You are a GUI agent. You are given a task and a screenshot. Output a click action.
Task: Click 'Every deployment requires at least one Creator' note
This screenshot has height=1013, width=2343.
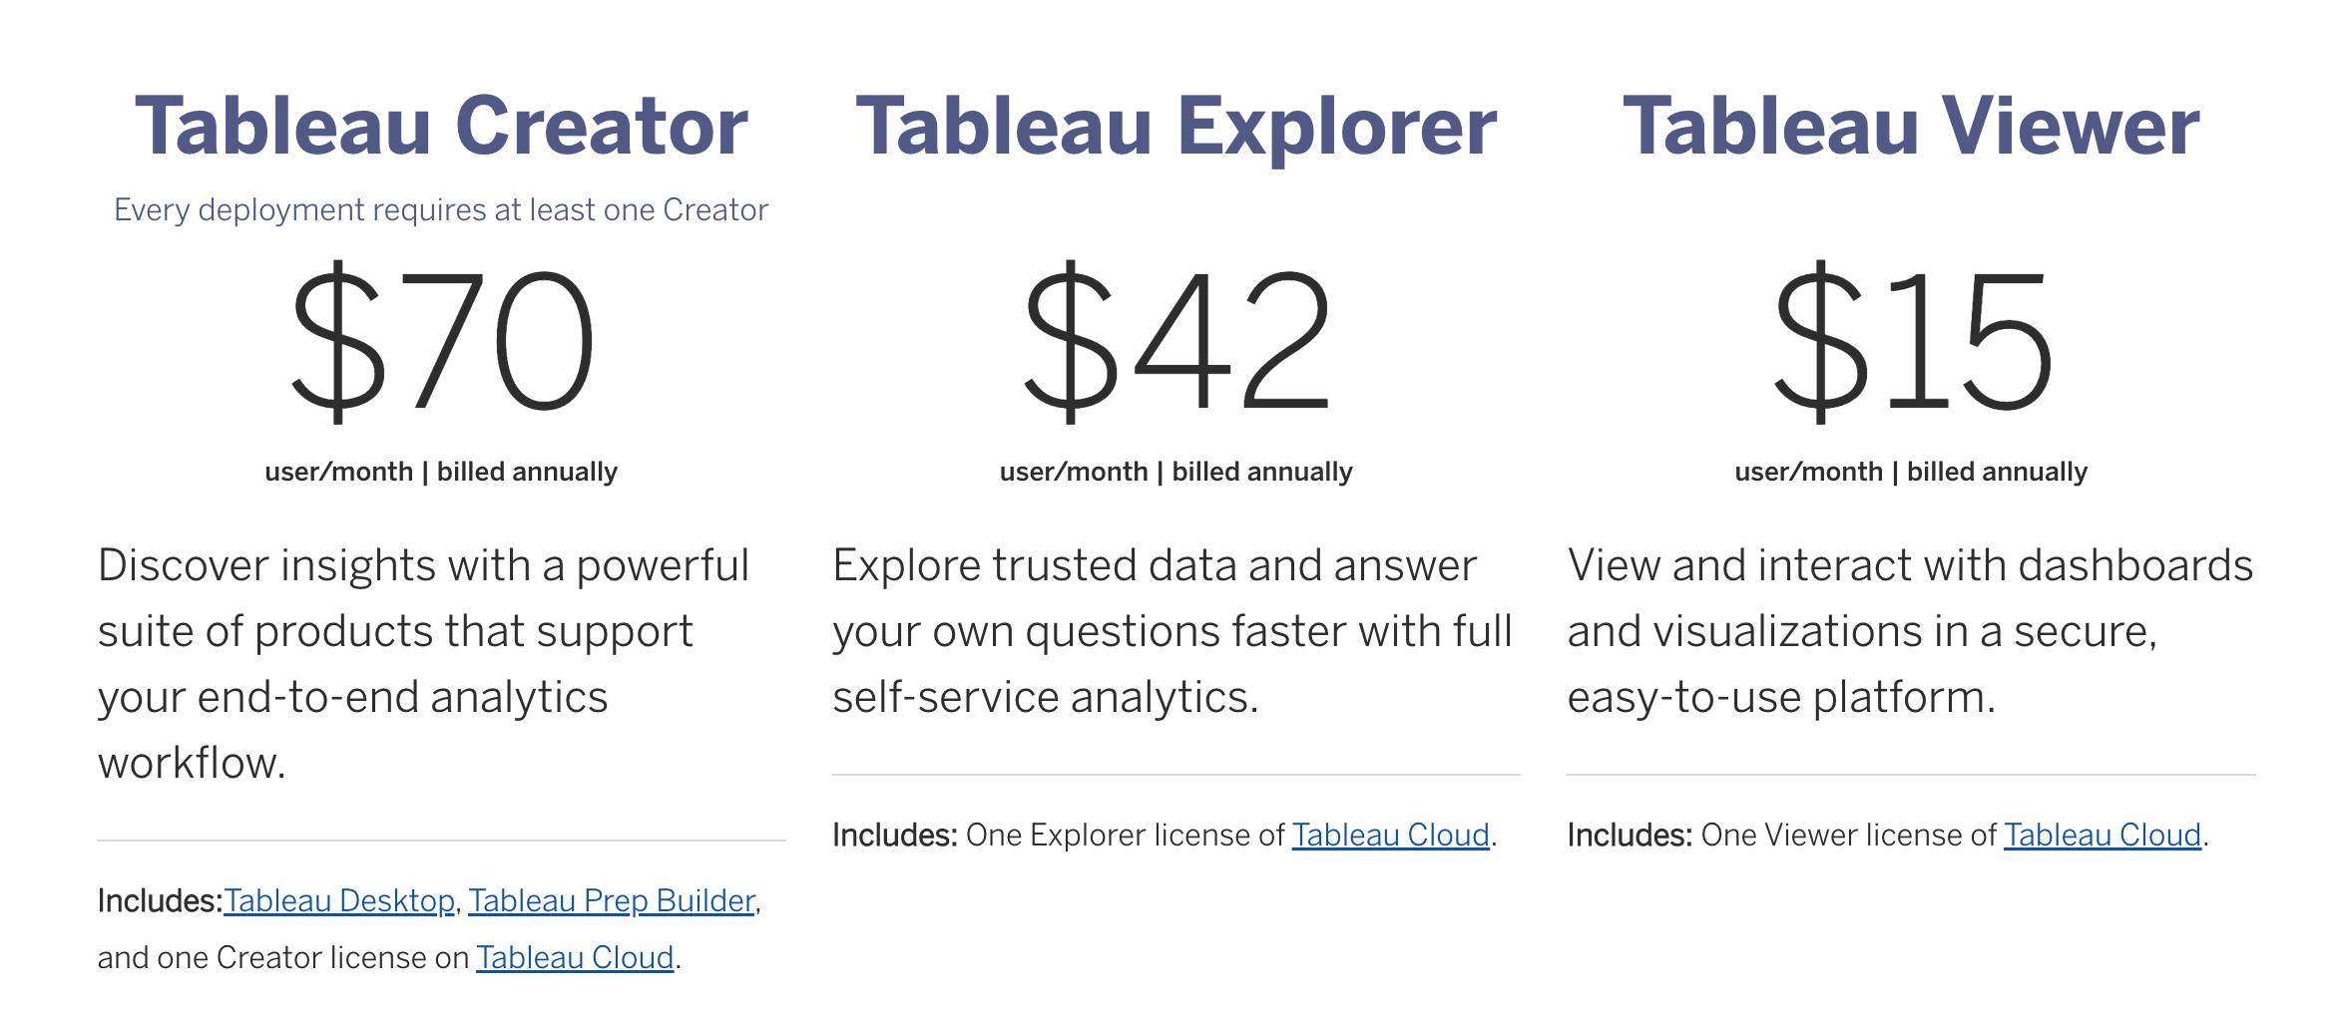pyautogui.click(x=441, y=210)
